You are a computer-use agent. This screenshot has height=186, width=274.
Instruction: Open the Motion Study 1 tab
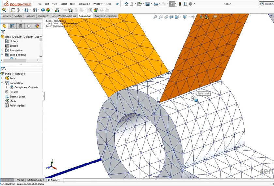tap(36, 180)
